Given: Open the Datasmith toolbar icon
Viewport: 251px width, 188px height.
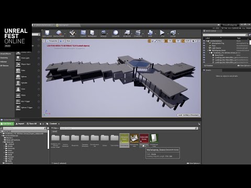Looking at the screenshot, I should pos(116,33).
